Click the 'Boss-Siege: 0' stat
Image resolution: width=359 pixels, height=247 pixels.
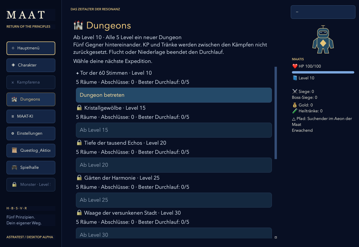tap(305, 98)
